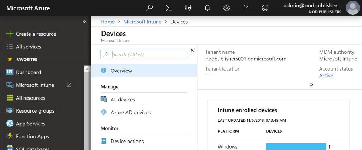362x150 pixels.
Task: Open the search icon in top bar
Action: point(150,8)
